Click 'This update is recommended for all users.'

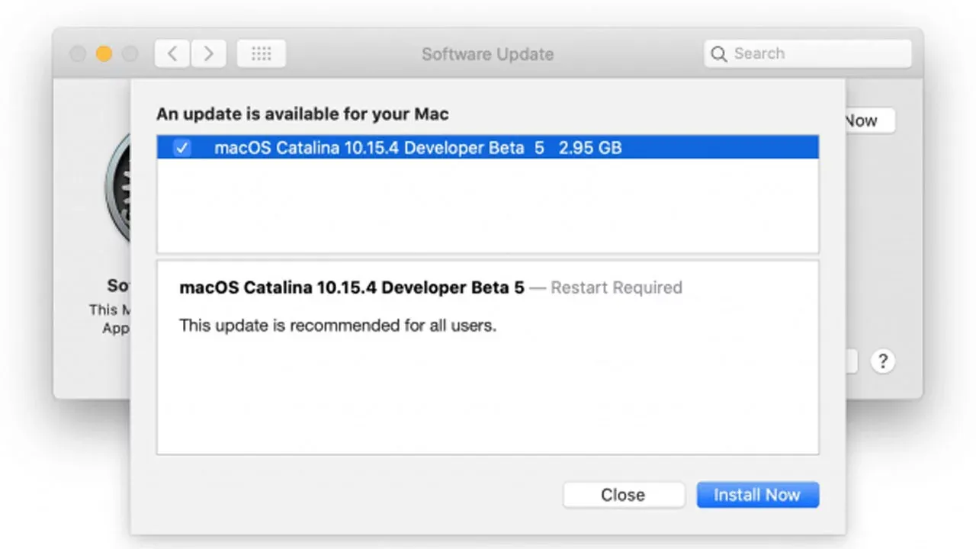pos(338,326)
